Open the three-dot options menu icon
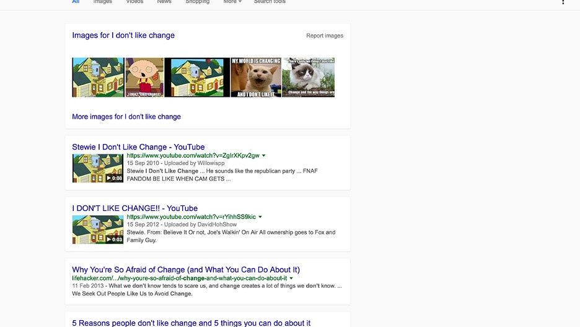The image size is (580, 327). (x=563, y=2)
